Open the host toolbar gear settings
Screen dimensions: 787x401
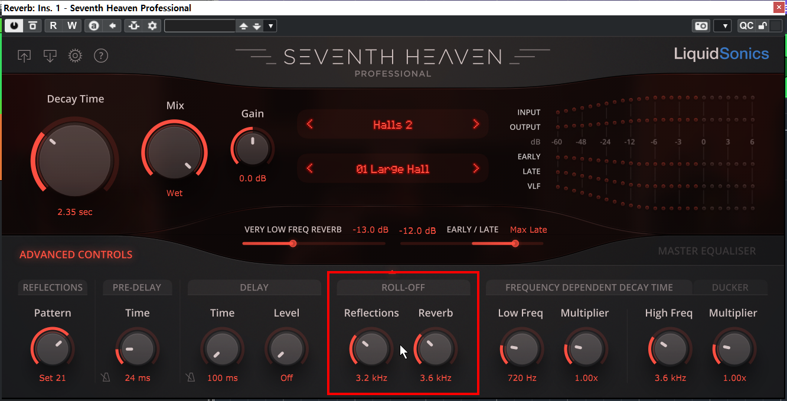(x=153, y=25)
